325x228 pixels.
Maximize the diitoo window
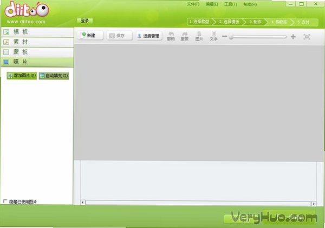(302, 4)
